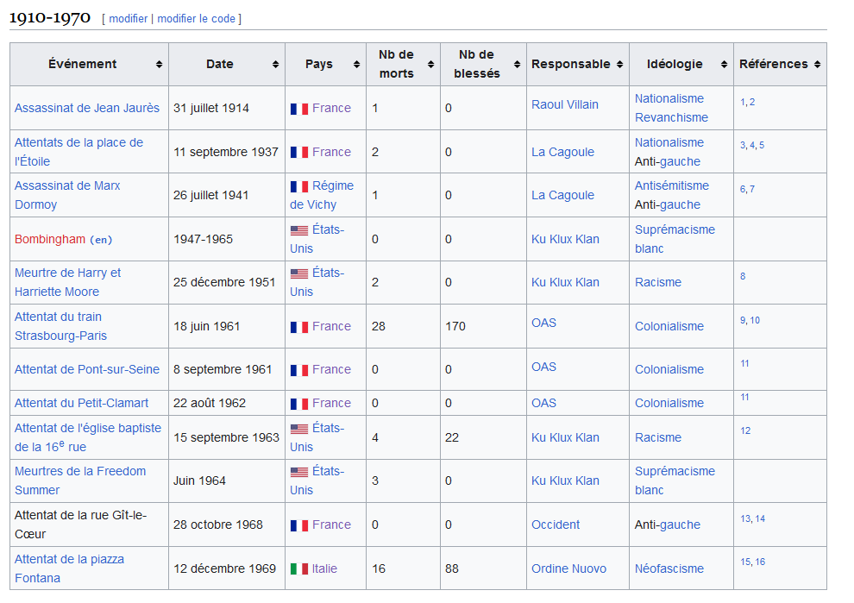Sort by Idéologie column arrows
The height and width of the screenshot is (603, 854).
click(722, 65)
